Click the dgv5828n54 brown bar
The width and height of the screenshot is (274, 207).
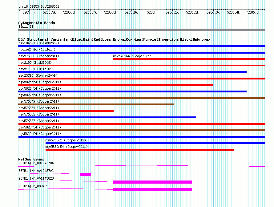pos(142,130)
